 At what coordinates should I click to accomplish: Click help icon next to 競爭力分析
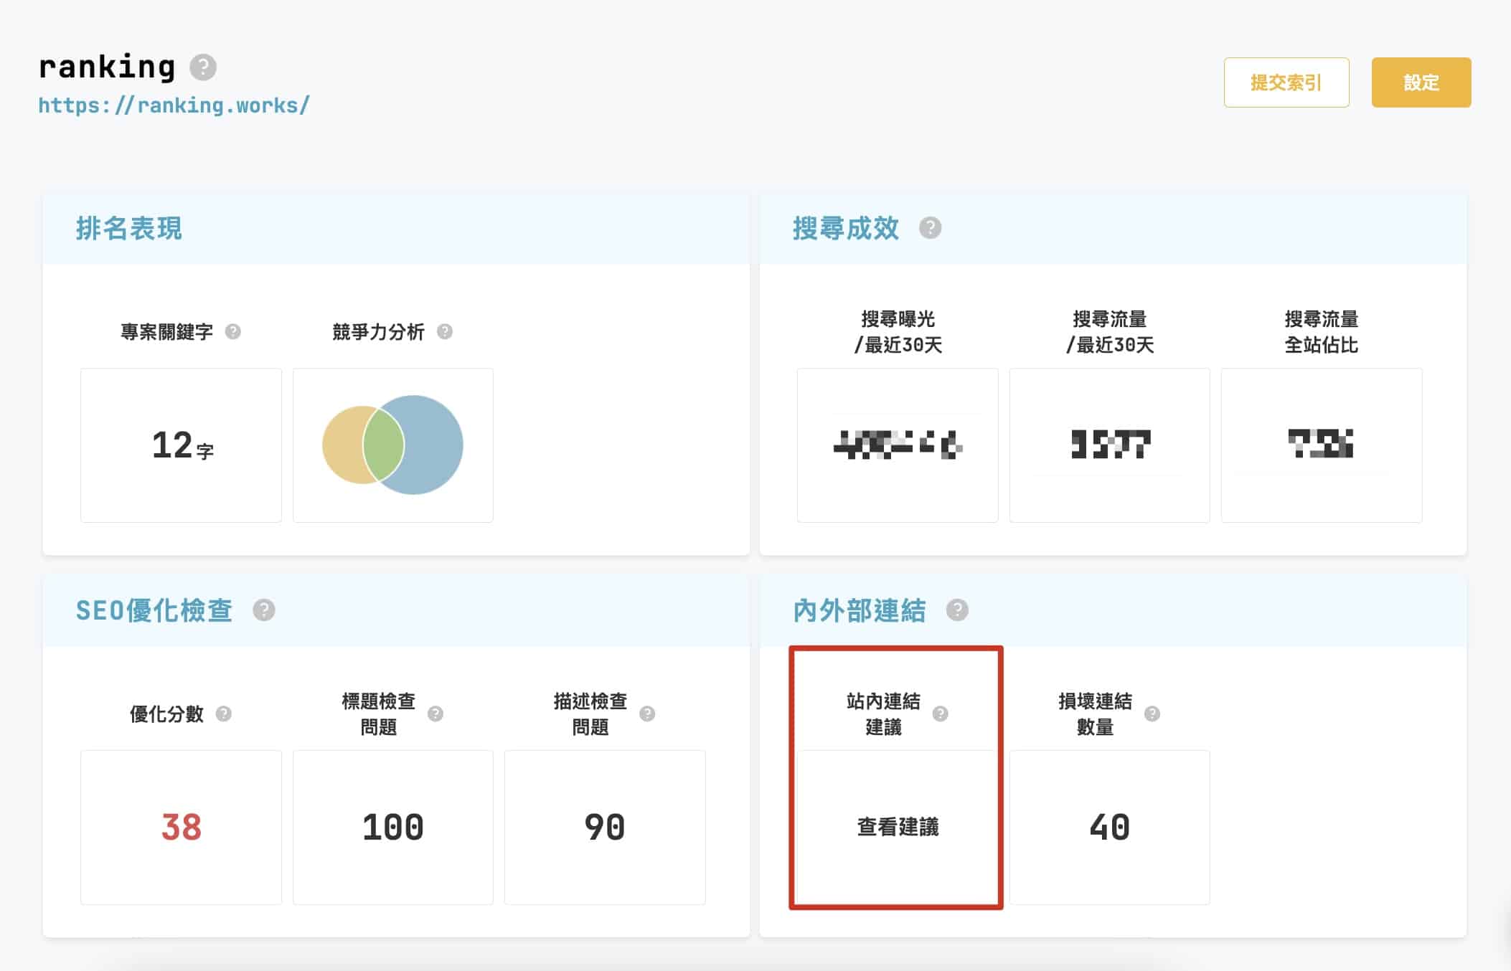click(444, 331)
